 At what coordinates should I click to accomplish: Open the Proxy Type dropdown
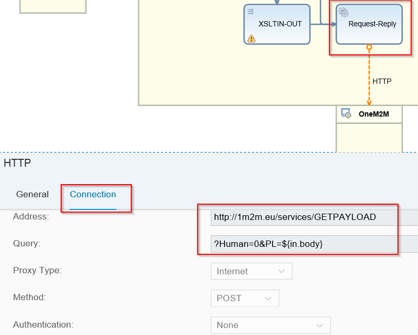[251, 271]
